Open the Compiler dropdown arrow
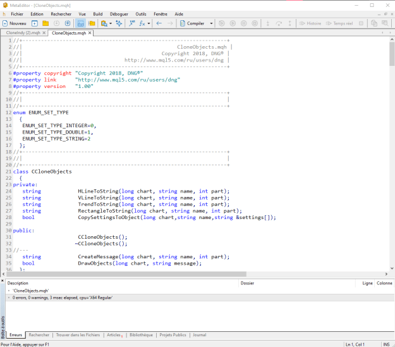 point(211,23)
